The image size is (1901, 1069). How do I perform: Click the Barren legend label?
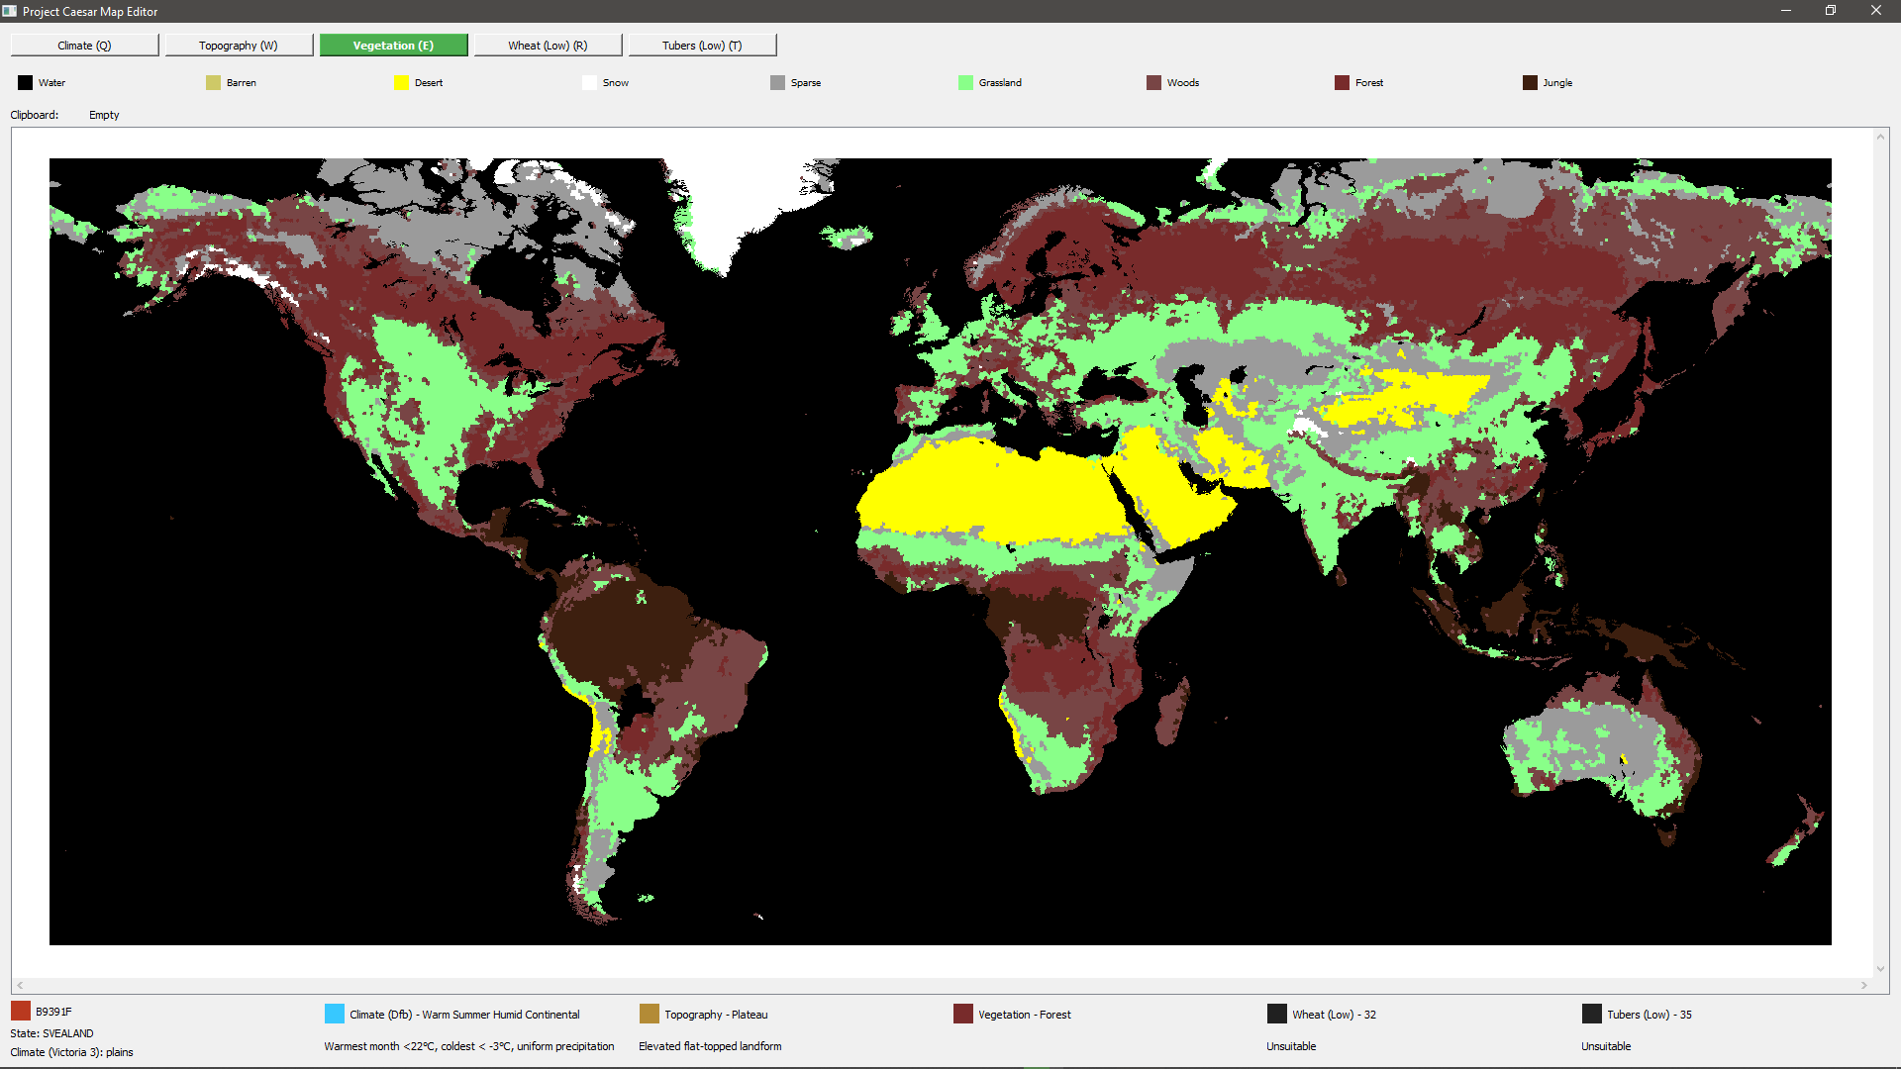point(242,83)
